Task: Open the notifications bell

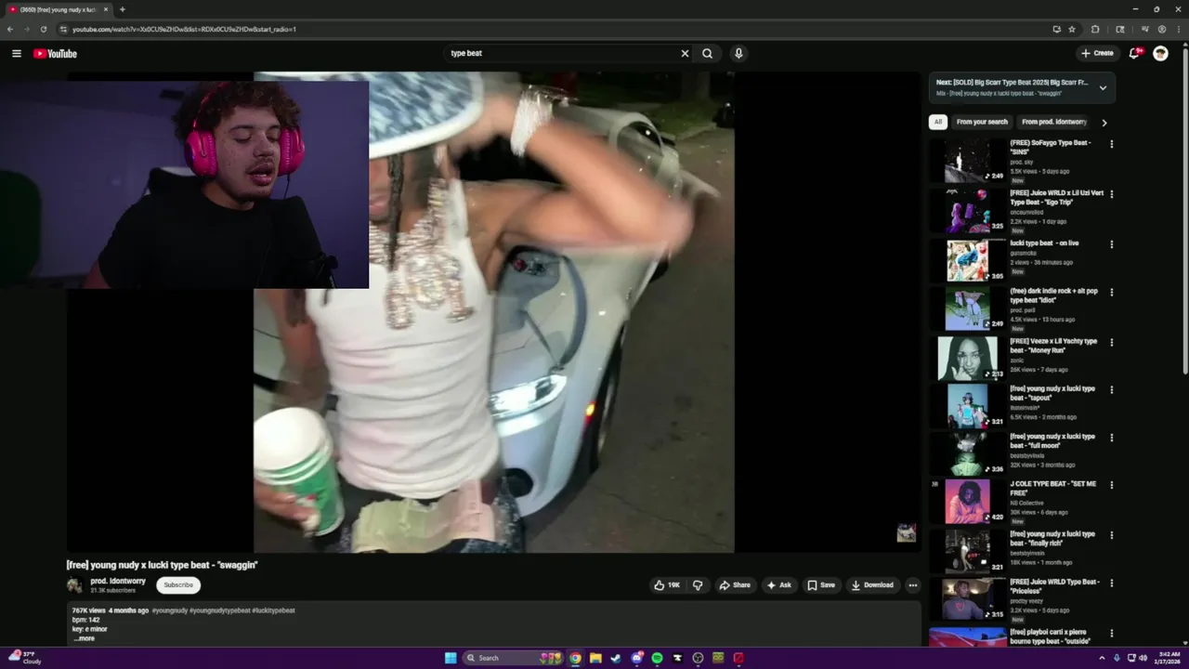Action: [1133, 53]
